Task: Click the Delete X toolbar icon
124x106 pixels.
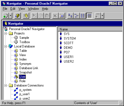Action: pyautogui.click(x=55, y=16)
